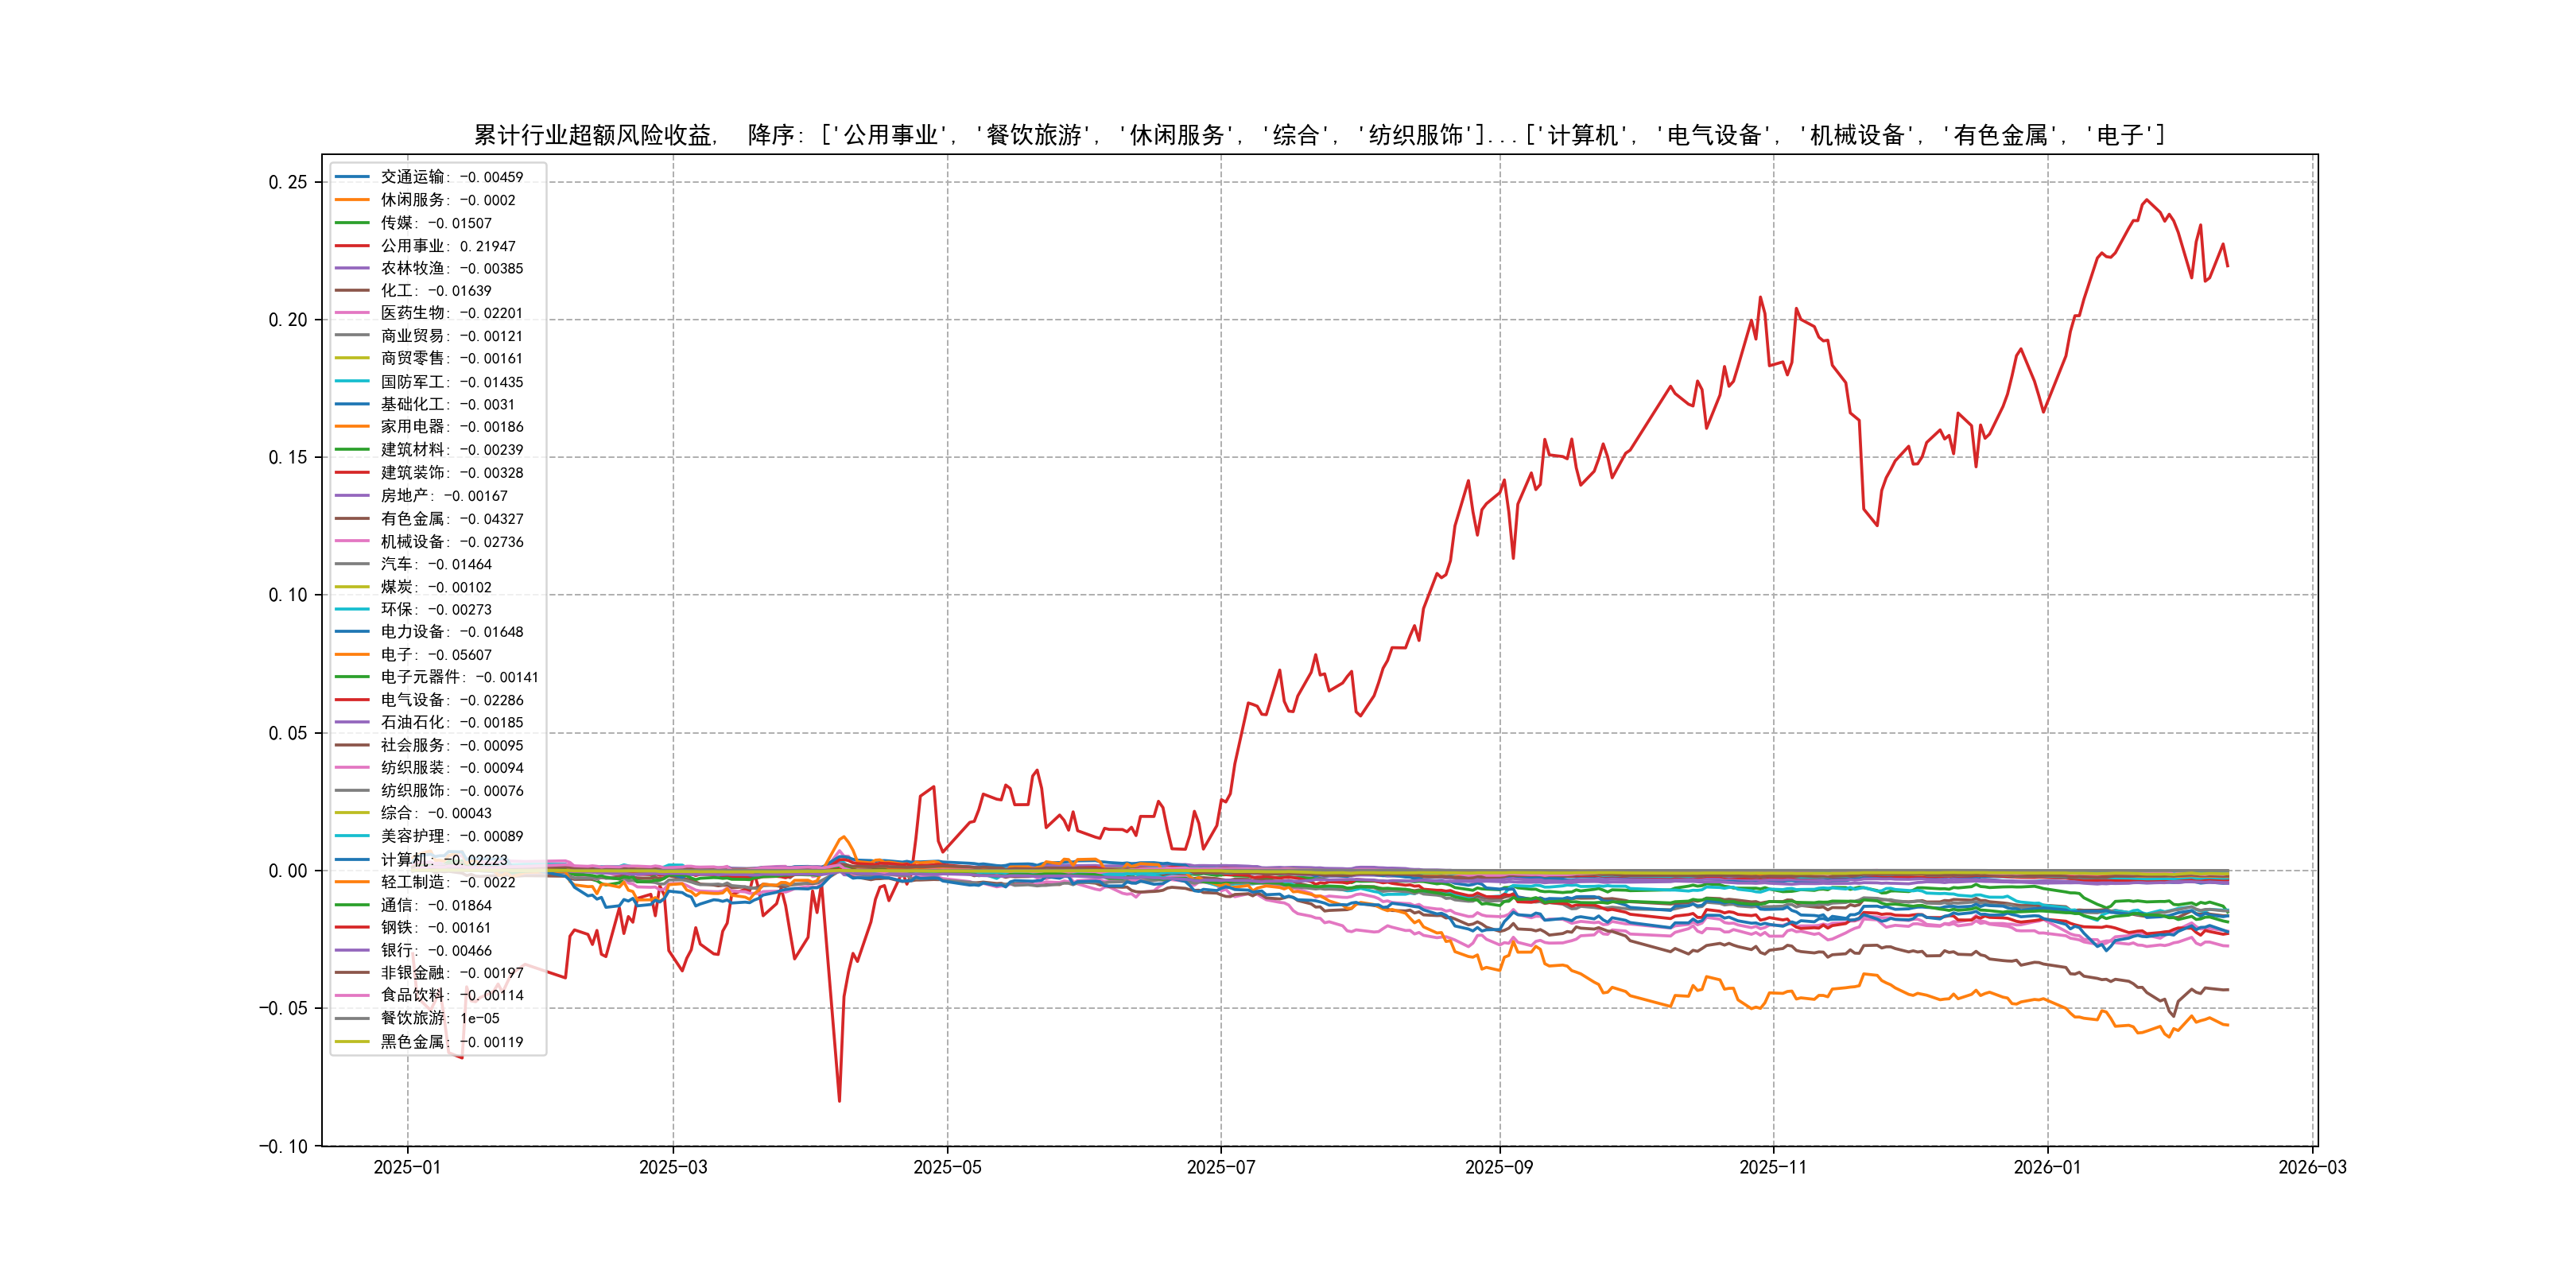Image resolution: width=2576 pixels, height=1288 pixels.
Task: Click the red line's lowest dip
Action: point(839,1101)
